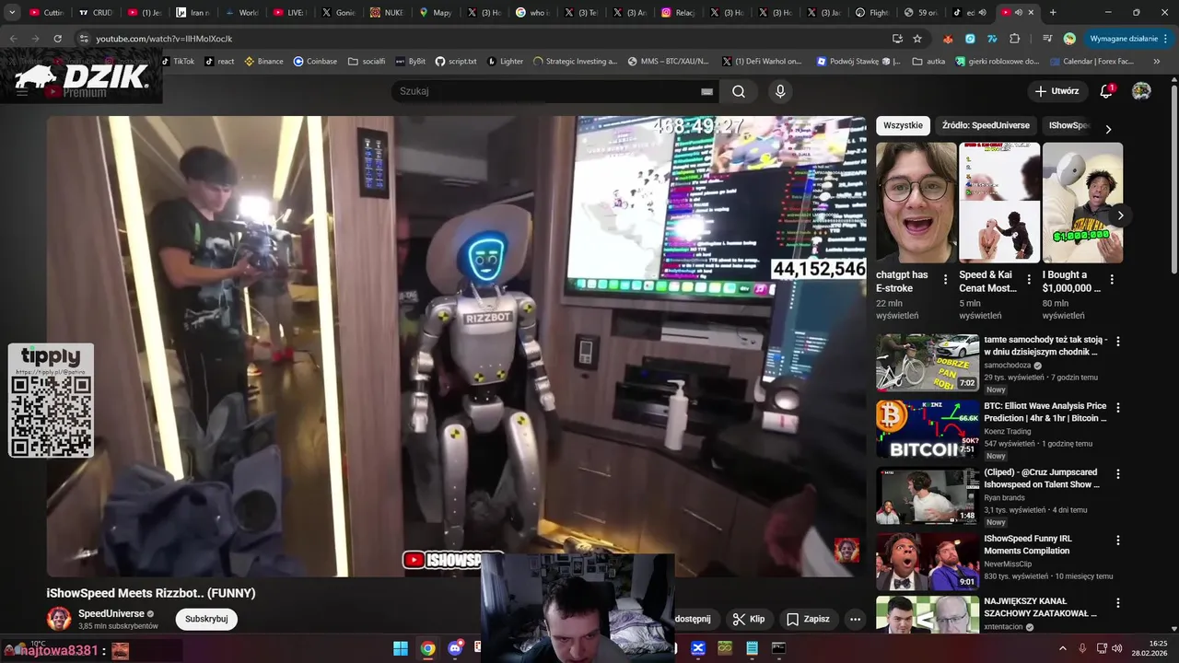The height and width of the screenshot is (663, 1179).
Task: Click the video player to toggle playback
Action: tap(457, 346)
